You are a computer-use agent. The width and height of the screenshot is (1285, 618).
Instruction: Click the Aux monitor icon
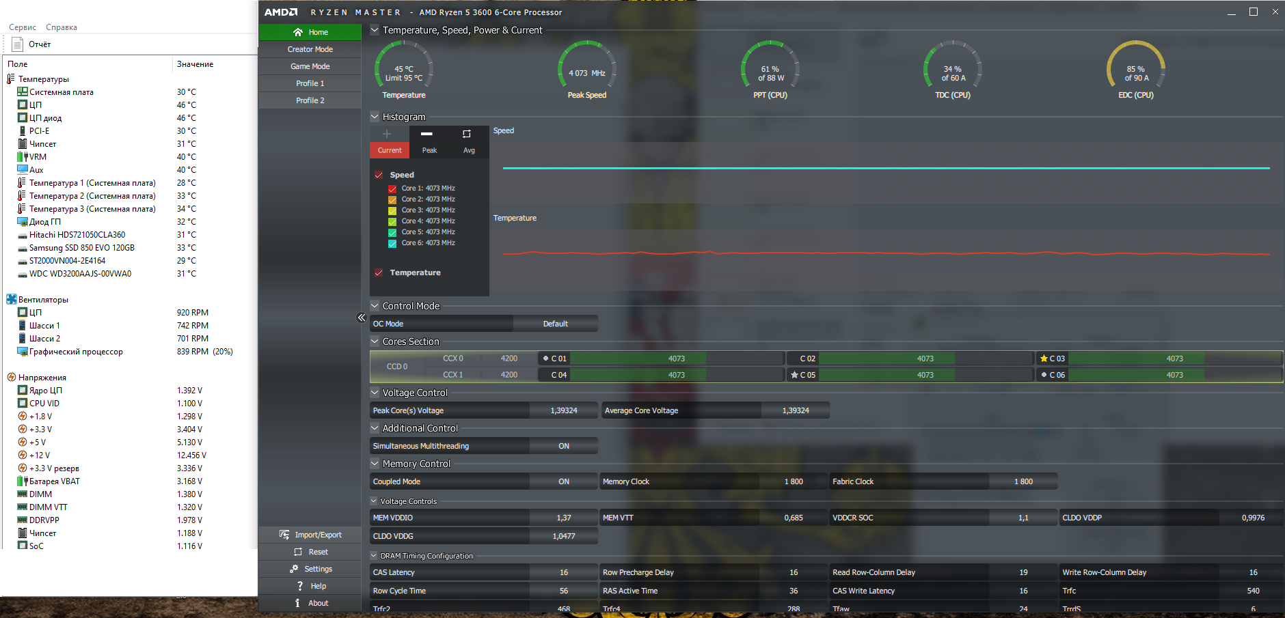(x=23, y=170)
